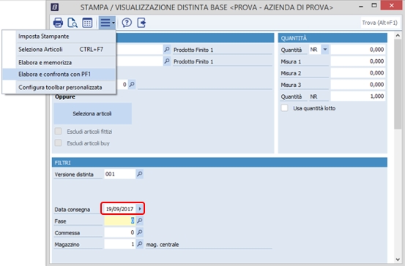Select Elabora e memorizza menu item

click(x=59, y=62)
